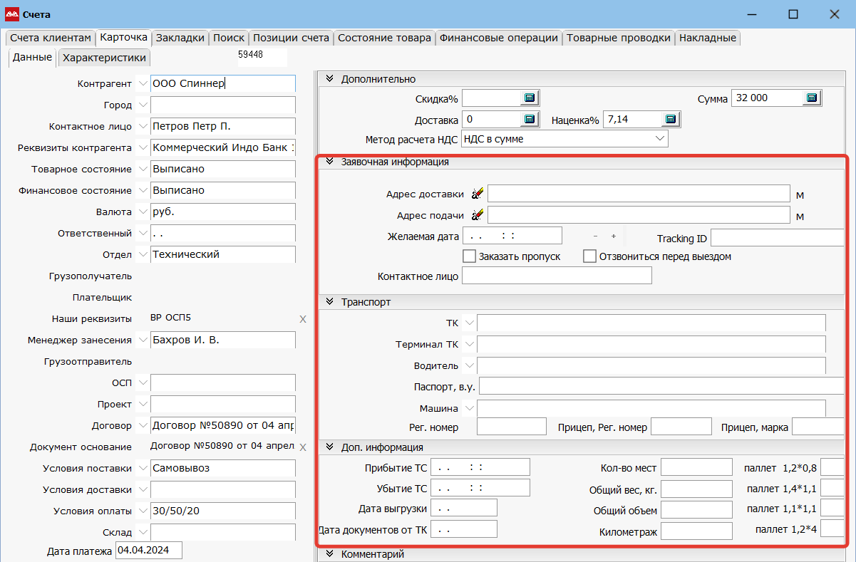This screenshot has height=562, width=856.
Task: Open Валюта dropdown arrow
Action: pyautogui.click(x=143, y=212)
